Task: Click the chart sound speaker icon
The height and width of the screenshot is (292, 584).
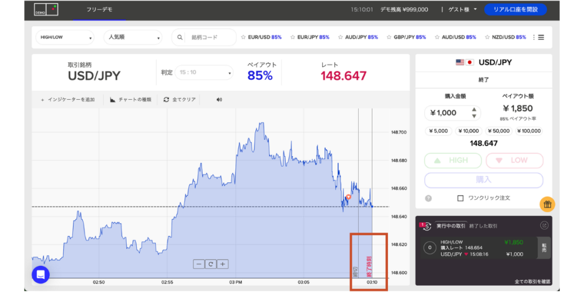Action: pyautogui.click(x=219, y=99)
